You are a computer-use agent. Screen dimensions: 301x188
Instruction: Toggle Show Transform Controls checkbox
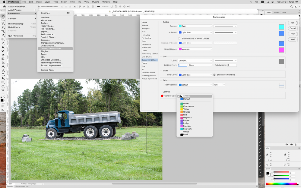pos(39,6)
